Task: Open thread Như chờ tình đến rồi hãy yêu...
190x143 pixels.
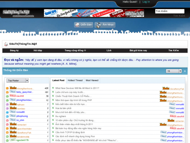Action: pos(71,112)
